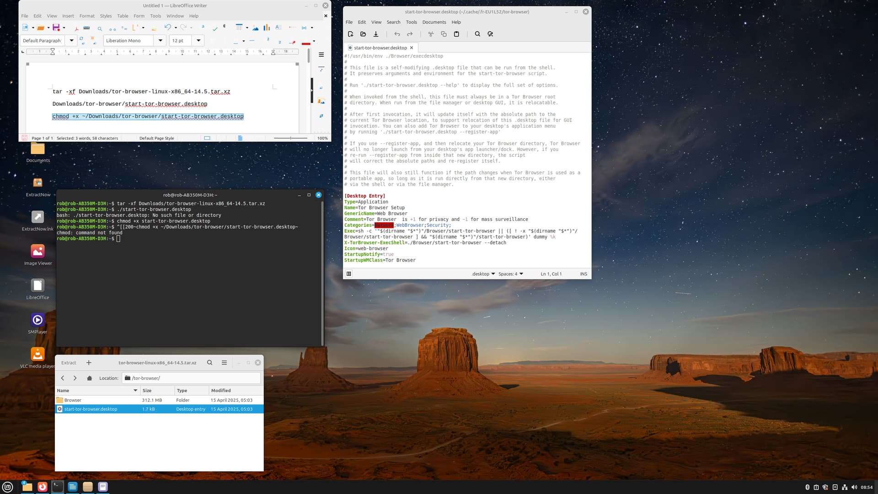Screen dimensions: 878x494
Task: Click Open folder icon in Writer toolbar
Action: (x=41, y=28)
